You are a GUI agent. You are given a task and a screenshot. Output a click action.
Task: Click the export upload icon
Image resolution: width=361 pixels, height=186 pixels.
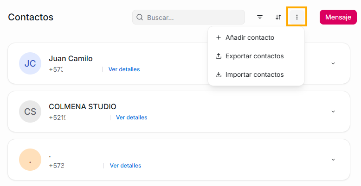pyautogui.click(x=219, y=56)
